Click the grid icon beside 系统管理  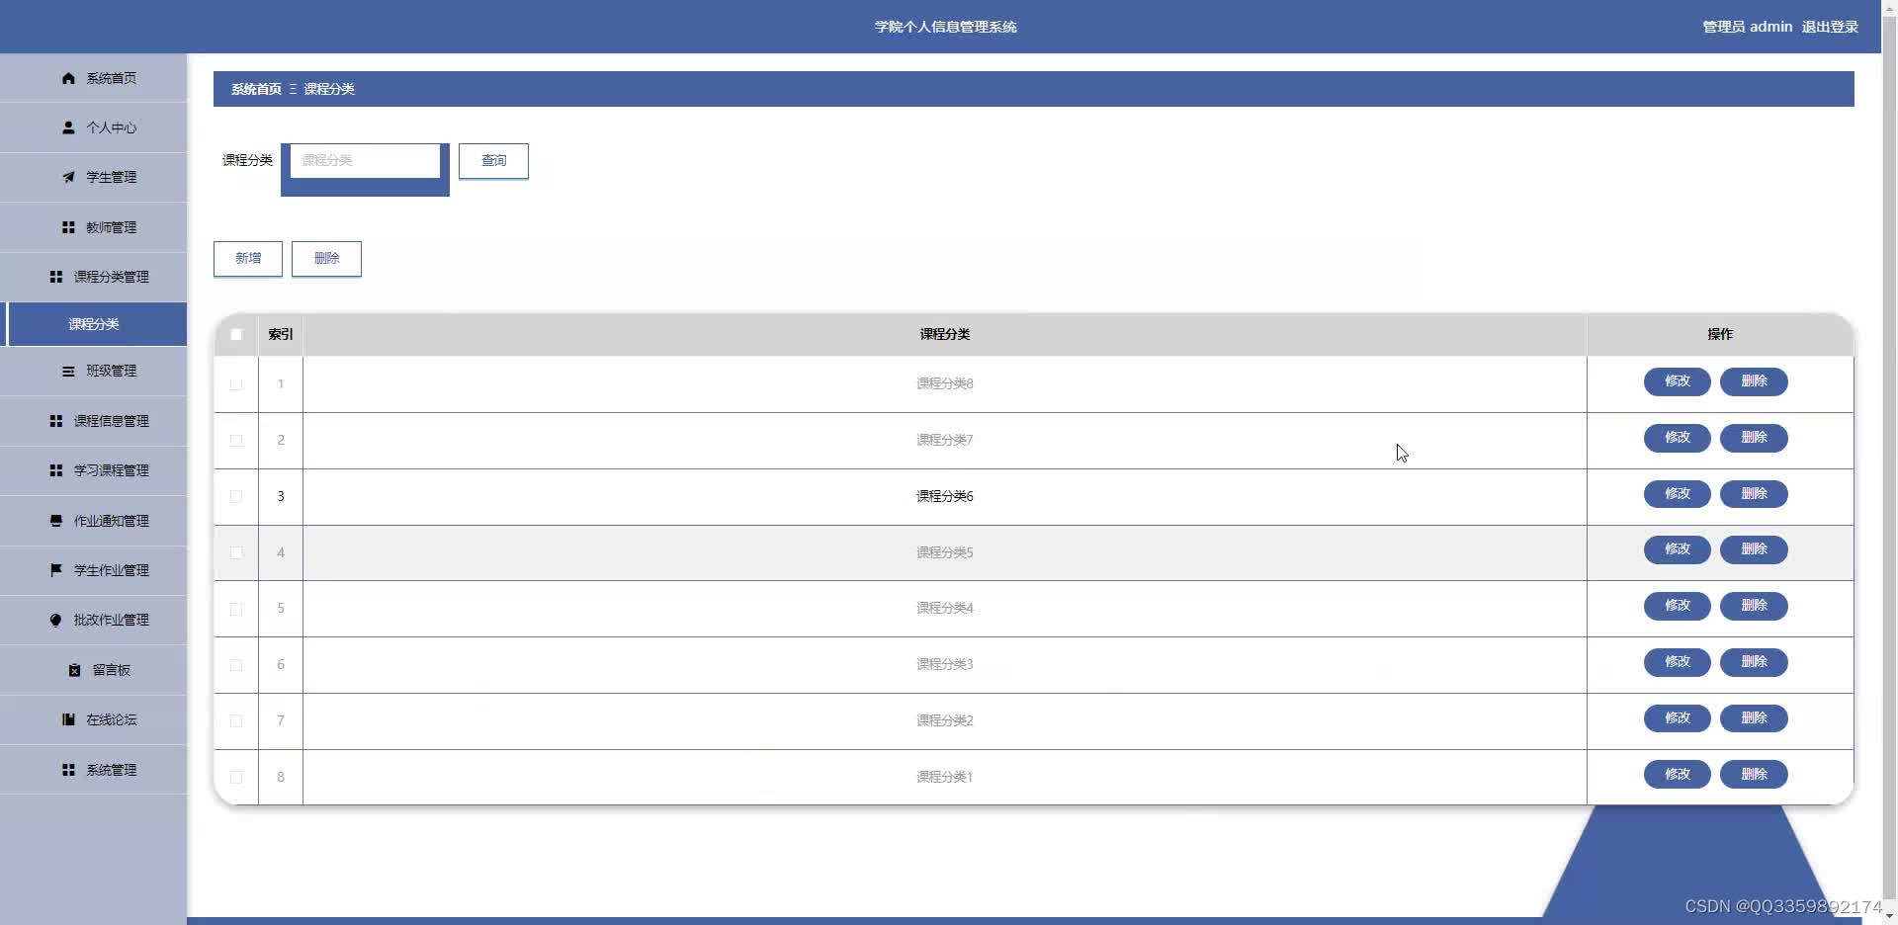[x=68, y=770]
